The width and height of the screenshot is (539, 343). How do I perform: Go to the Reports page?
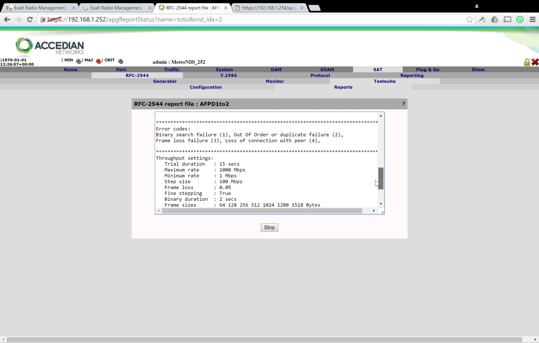point(343,87)
